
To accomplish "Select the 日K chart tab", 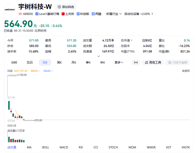I will [45, 63].
